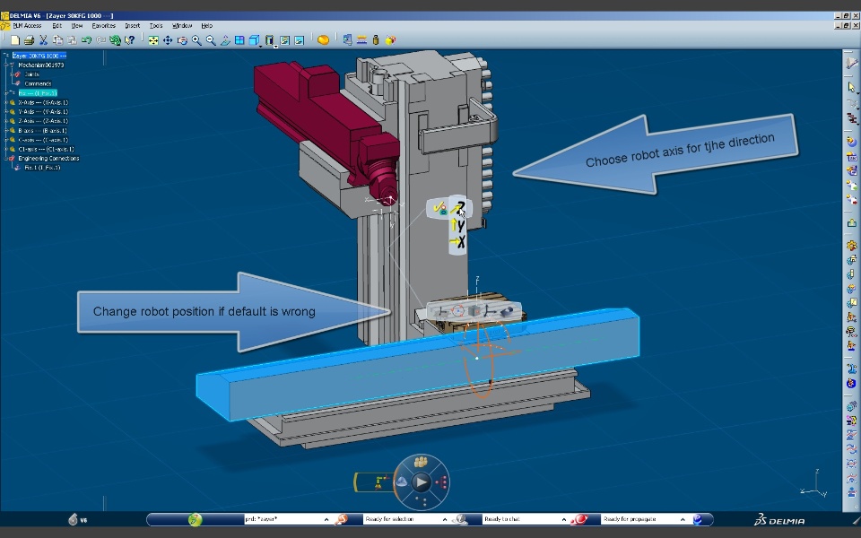Activate the What's This help pointer icon
861x538 pixels.
point(129,40)
